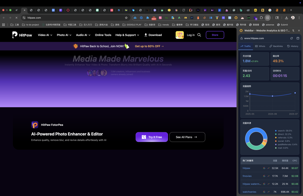Click the hitpaw keyword link

click(x=246, y=168)
